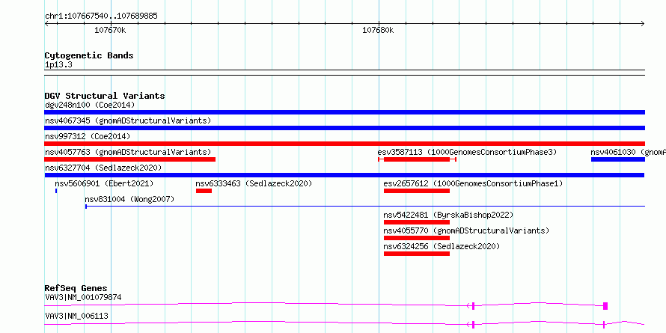Open the nsv6327704 (Sedlazeck2020) label
The height and width of the screenshot is (333, 666).
click(103, 168)
